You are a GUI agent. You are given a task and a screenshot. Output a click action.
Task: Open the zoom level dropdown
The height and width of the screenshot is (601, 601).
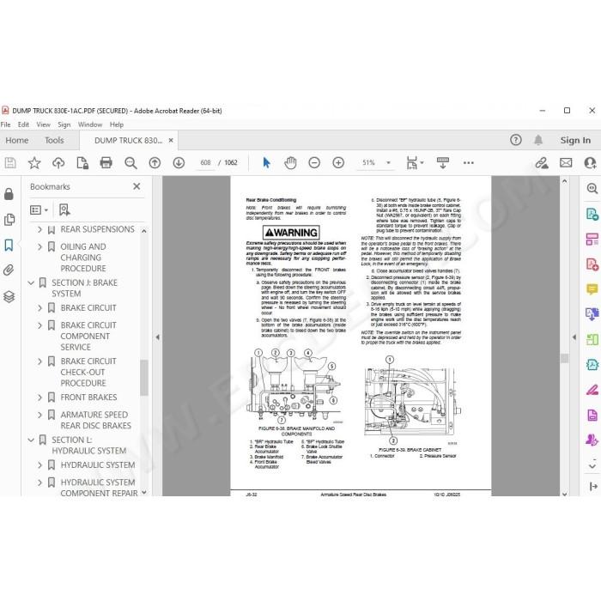[388, 163]
